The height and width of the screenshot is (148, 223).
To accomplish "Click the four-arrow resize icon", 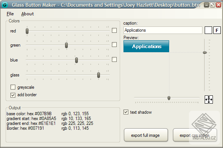I will point(209,100).
